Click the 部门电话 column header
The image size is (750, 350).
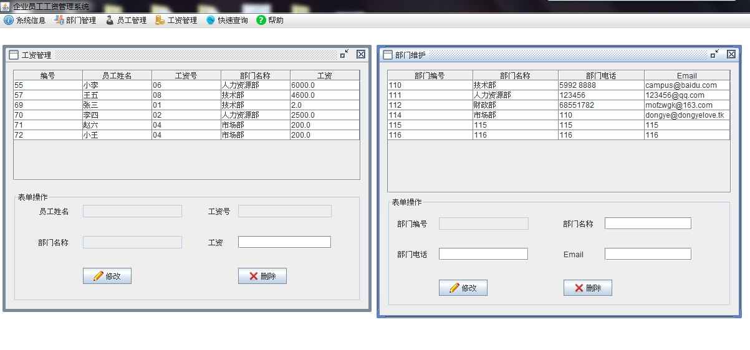coord(602,75)
